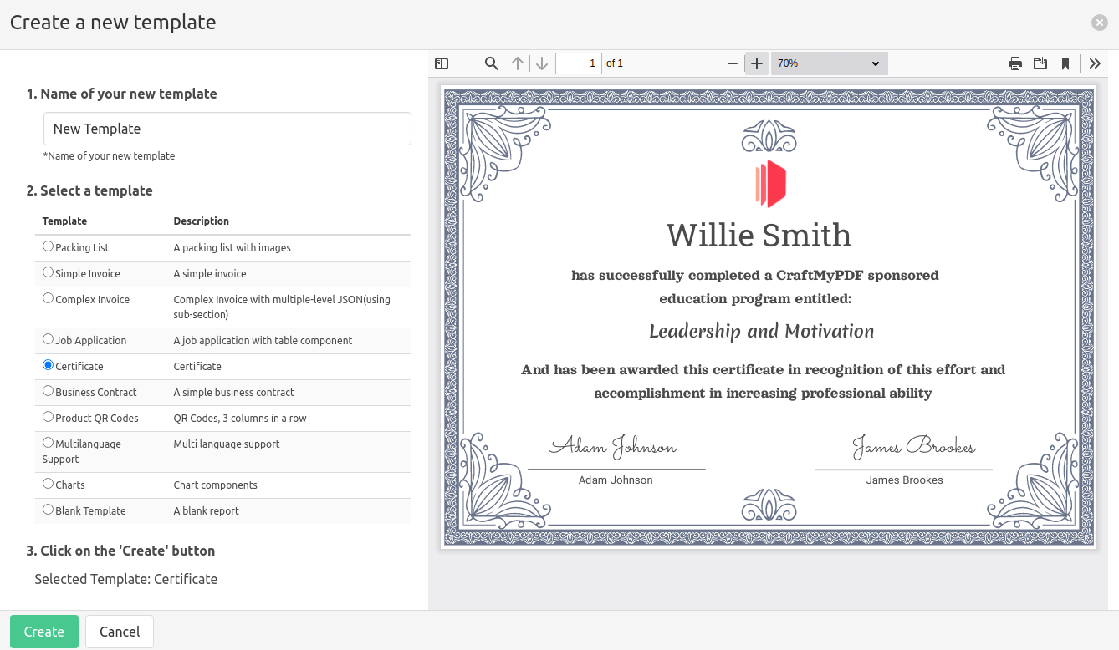Select the Simple Invoice template
1119x650 pixels.
48,272
